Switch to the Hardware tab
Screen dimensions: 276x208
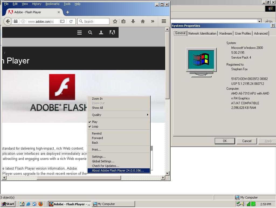pyautogui.click(x=226, y=33)
